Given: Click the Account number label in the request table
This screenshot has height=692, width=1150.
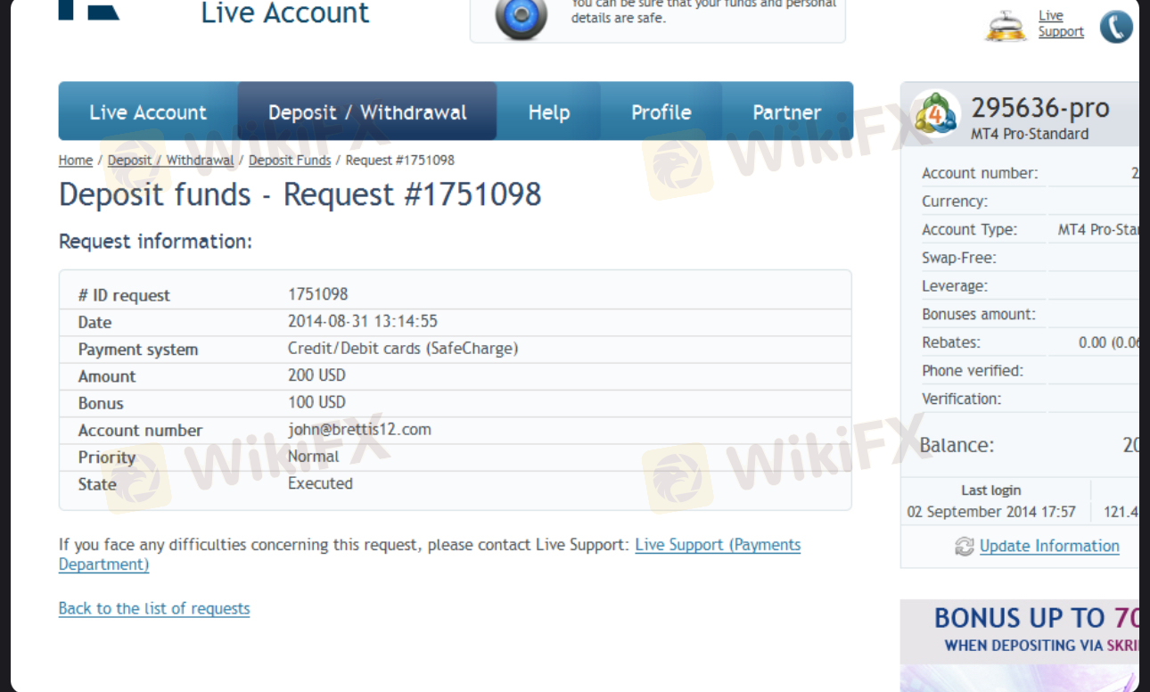Looking at the screenshot, I should (141, 431).
